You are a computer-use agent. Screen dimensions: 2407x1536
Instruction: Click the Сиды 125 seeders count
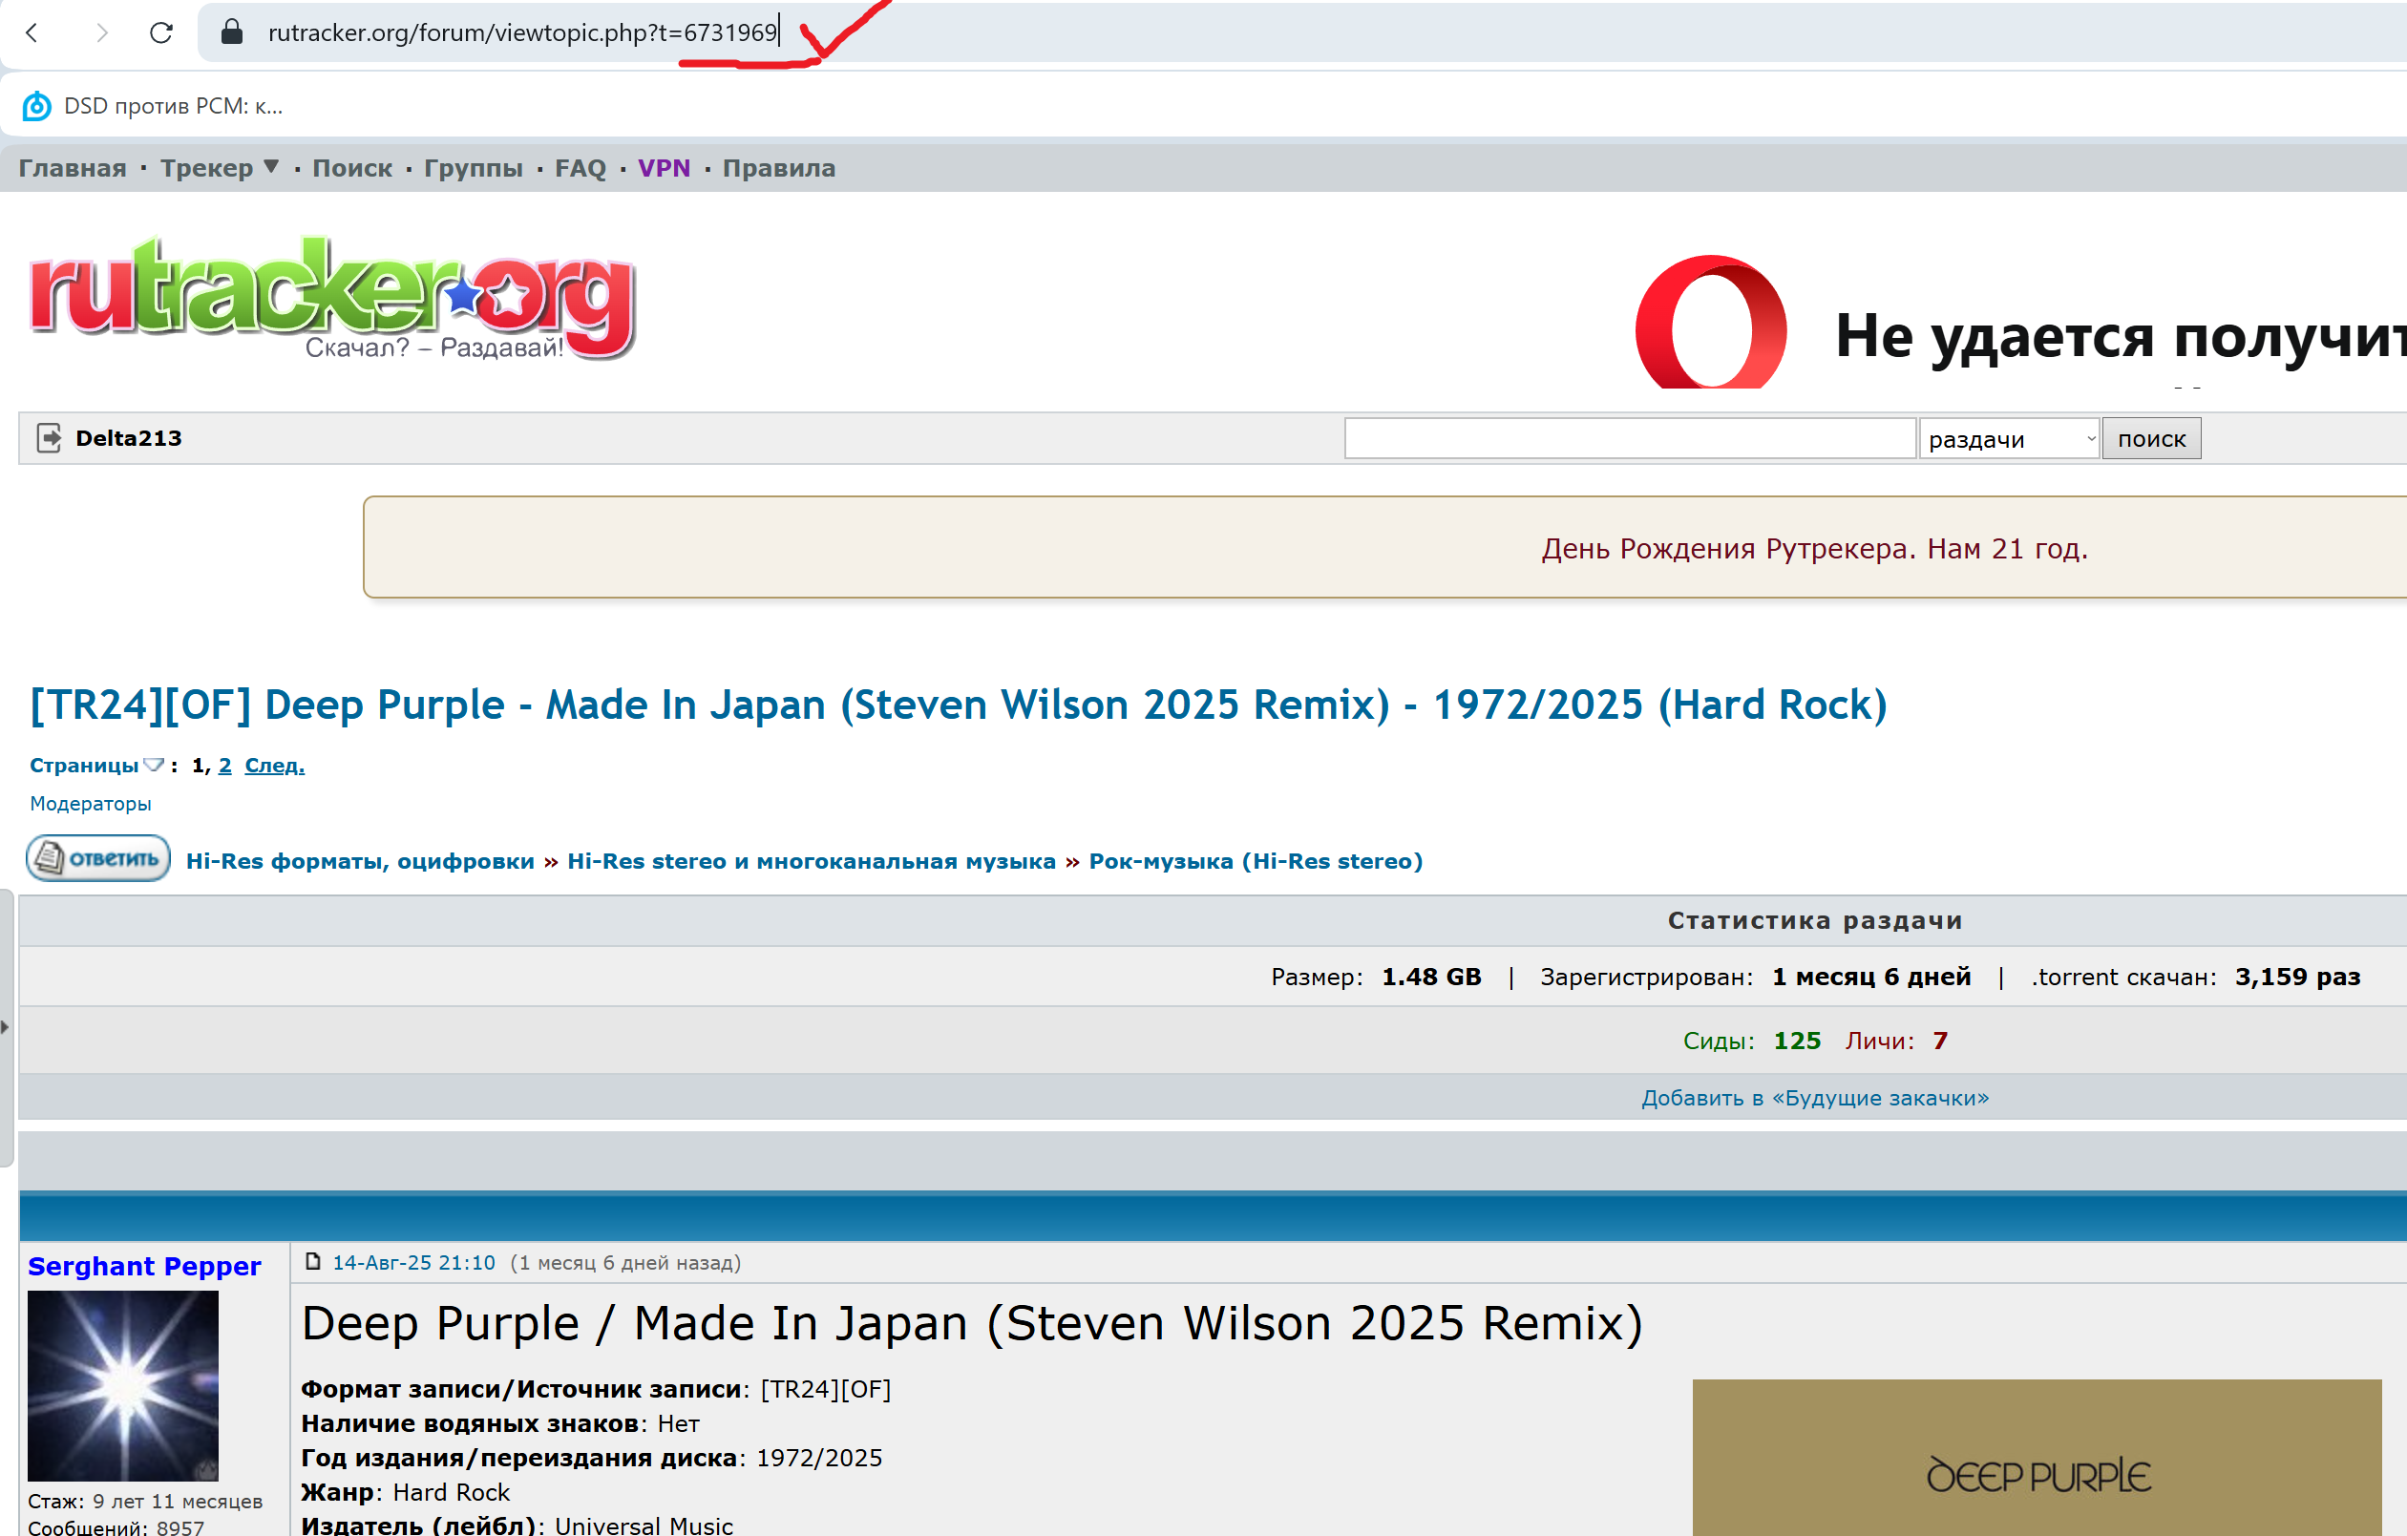pyautogui.click(x=1796, y=1042)
